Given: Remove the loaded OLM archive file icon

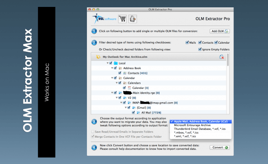Looking at the screenshot, I should [x=221, y=57].
